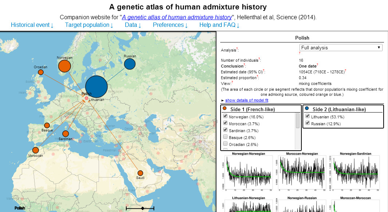Click the Moroccan orange circle on map
Viewport: 388px width, 212px height.
[36, 150]
